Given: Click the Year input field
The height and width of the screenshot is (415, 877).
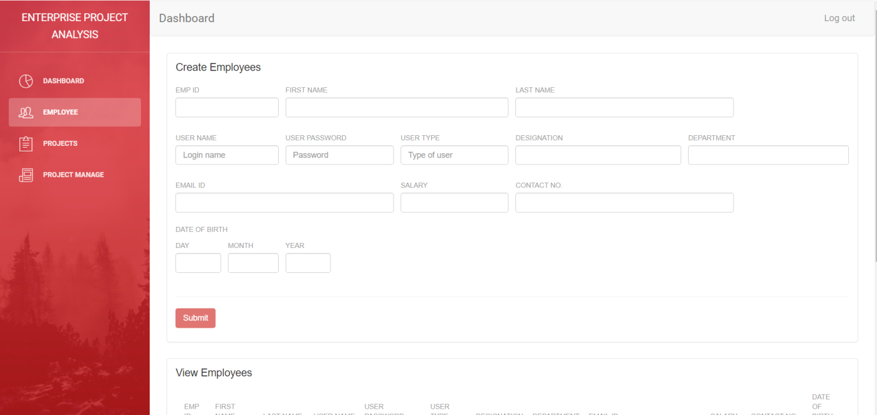Looking at the screenshot, I should click(308, 263).
